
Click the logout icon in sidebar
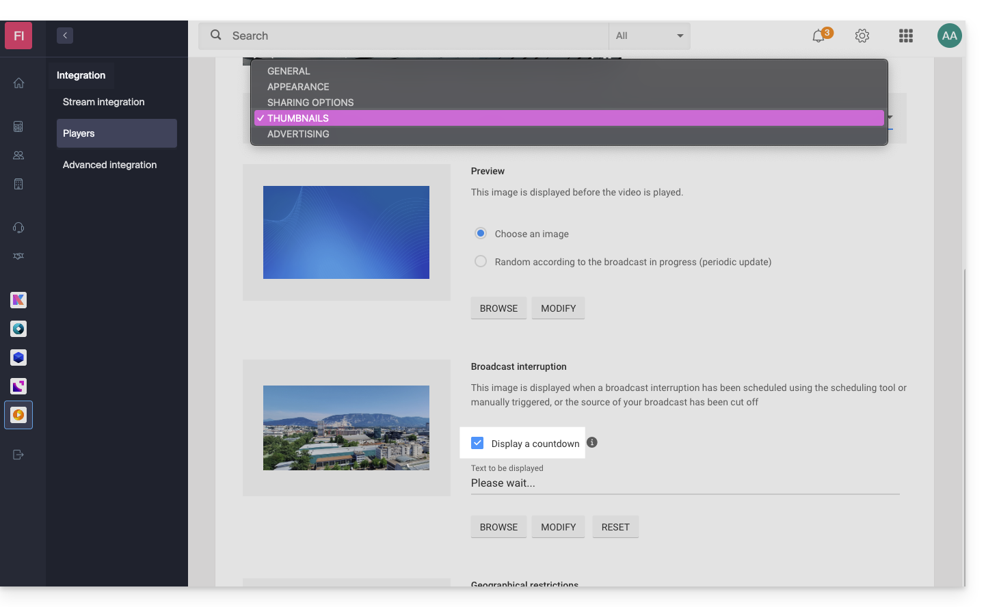pos(18,455)
